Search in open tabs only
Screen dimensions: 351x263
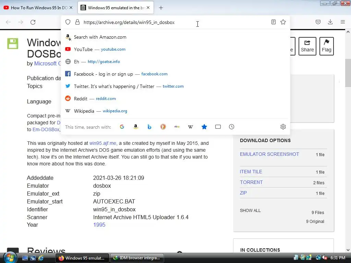218,127
